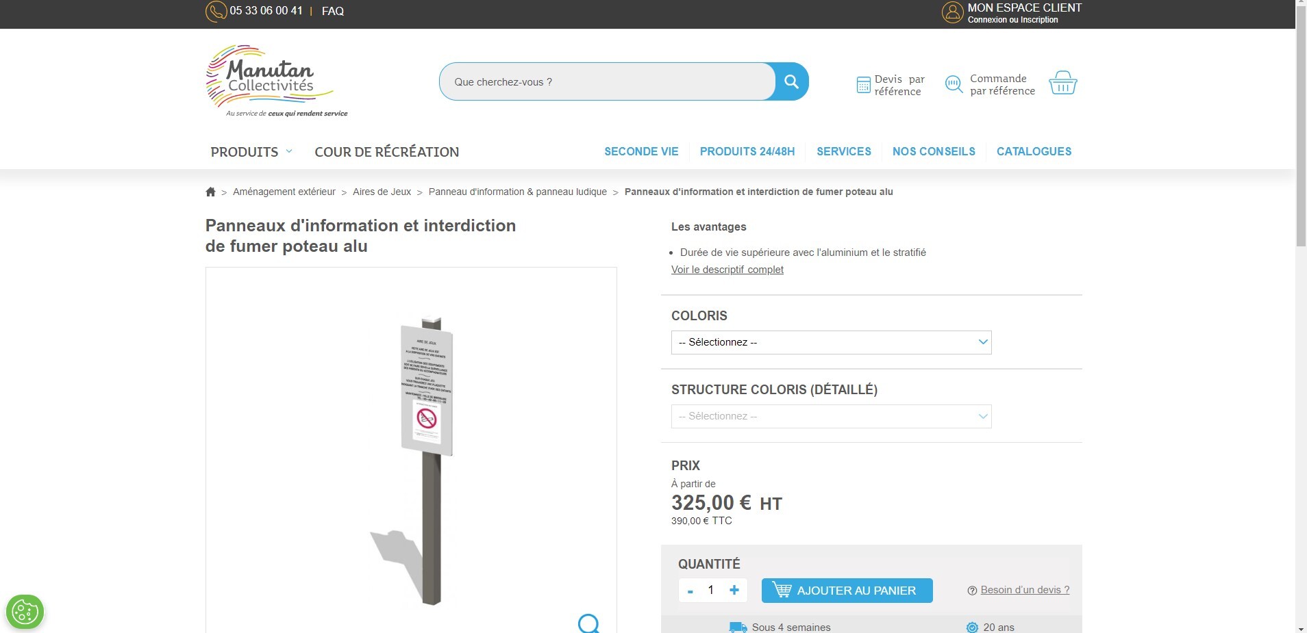Viewport: 1307px width, 633px height.
Task: Click in the Que cherchez-vous search field
Action: coord(606,82)
